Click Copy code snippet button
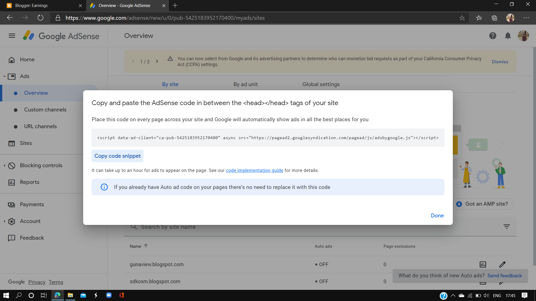536x301 pixels. pos(117,156)
